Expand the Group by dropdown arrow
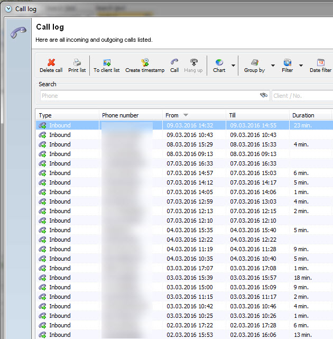The image size is (333, 339). click(273, 66)
